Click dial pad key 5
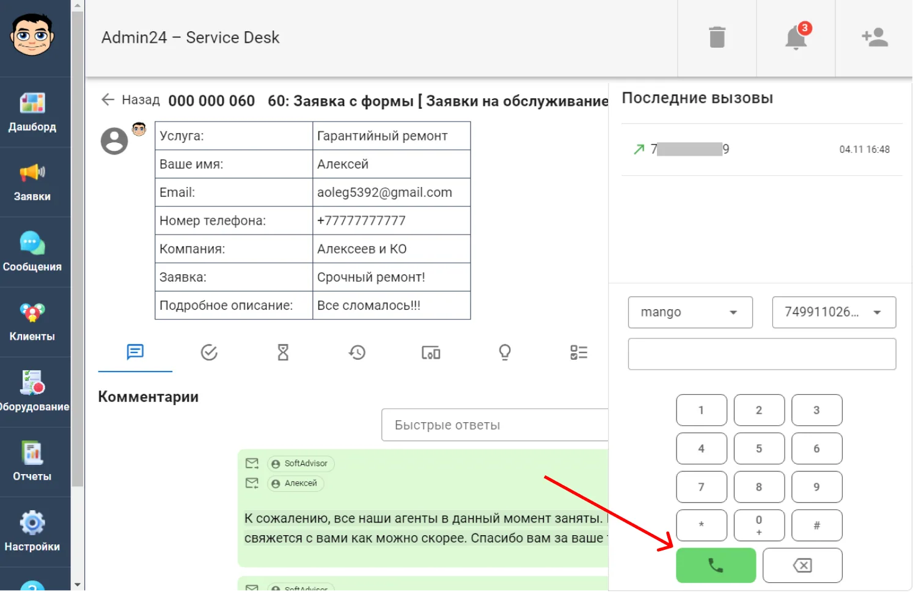 point(759,448)
